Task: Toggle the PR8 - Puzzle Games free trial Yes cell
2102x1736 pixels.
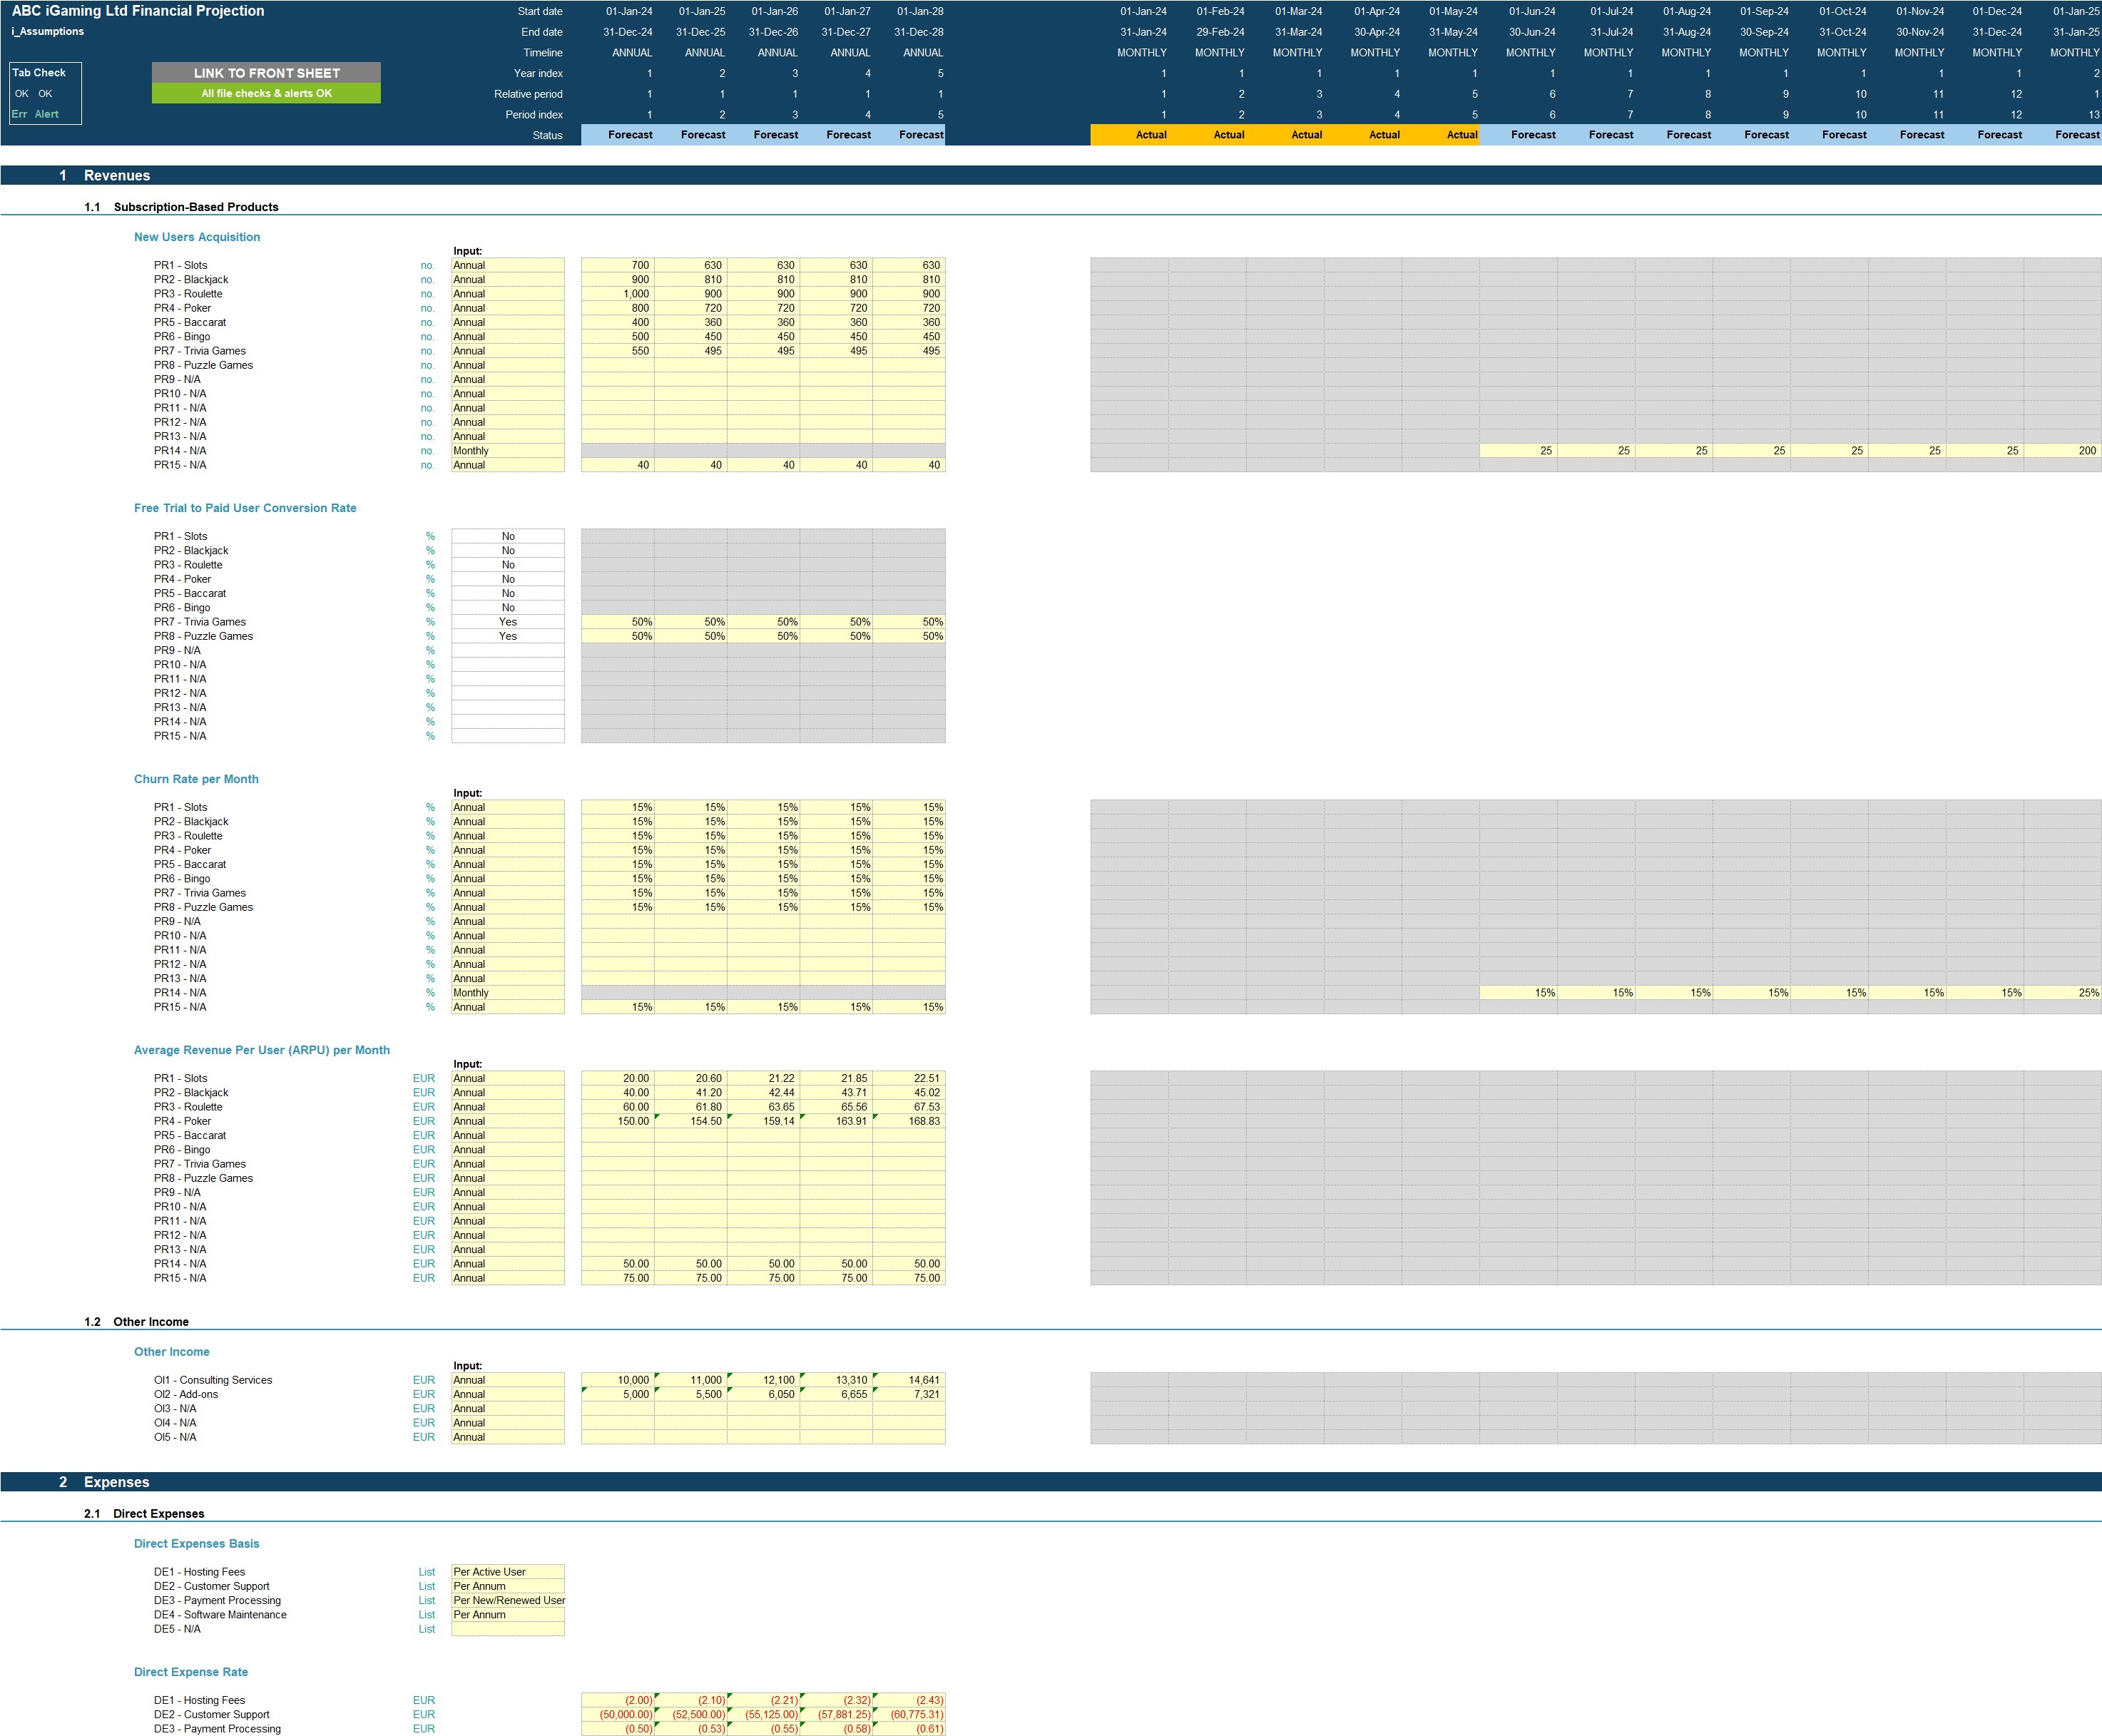Action: point(507,636)
